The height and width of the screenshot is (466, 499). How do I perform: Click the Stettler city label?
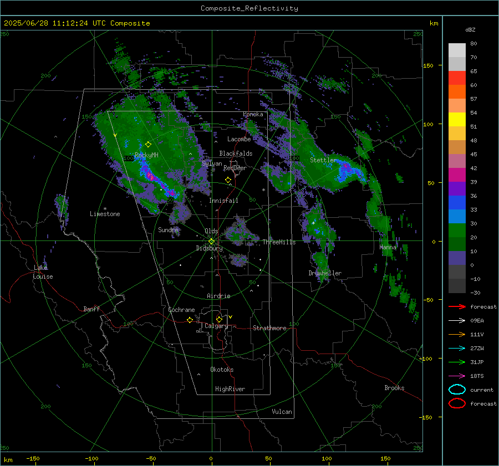click(x=323, y=160)
